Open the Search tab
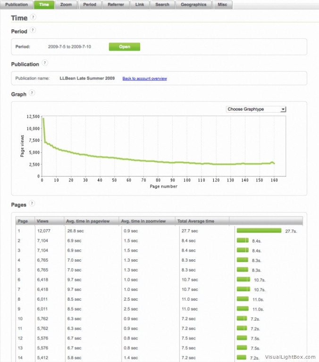Image resolution: width=319 pixels, height=362 pixels. click(x=162, y=5)
